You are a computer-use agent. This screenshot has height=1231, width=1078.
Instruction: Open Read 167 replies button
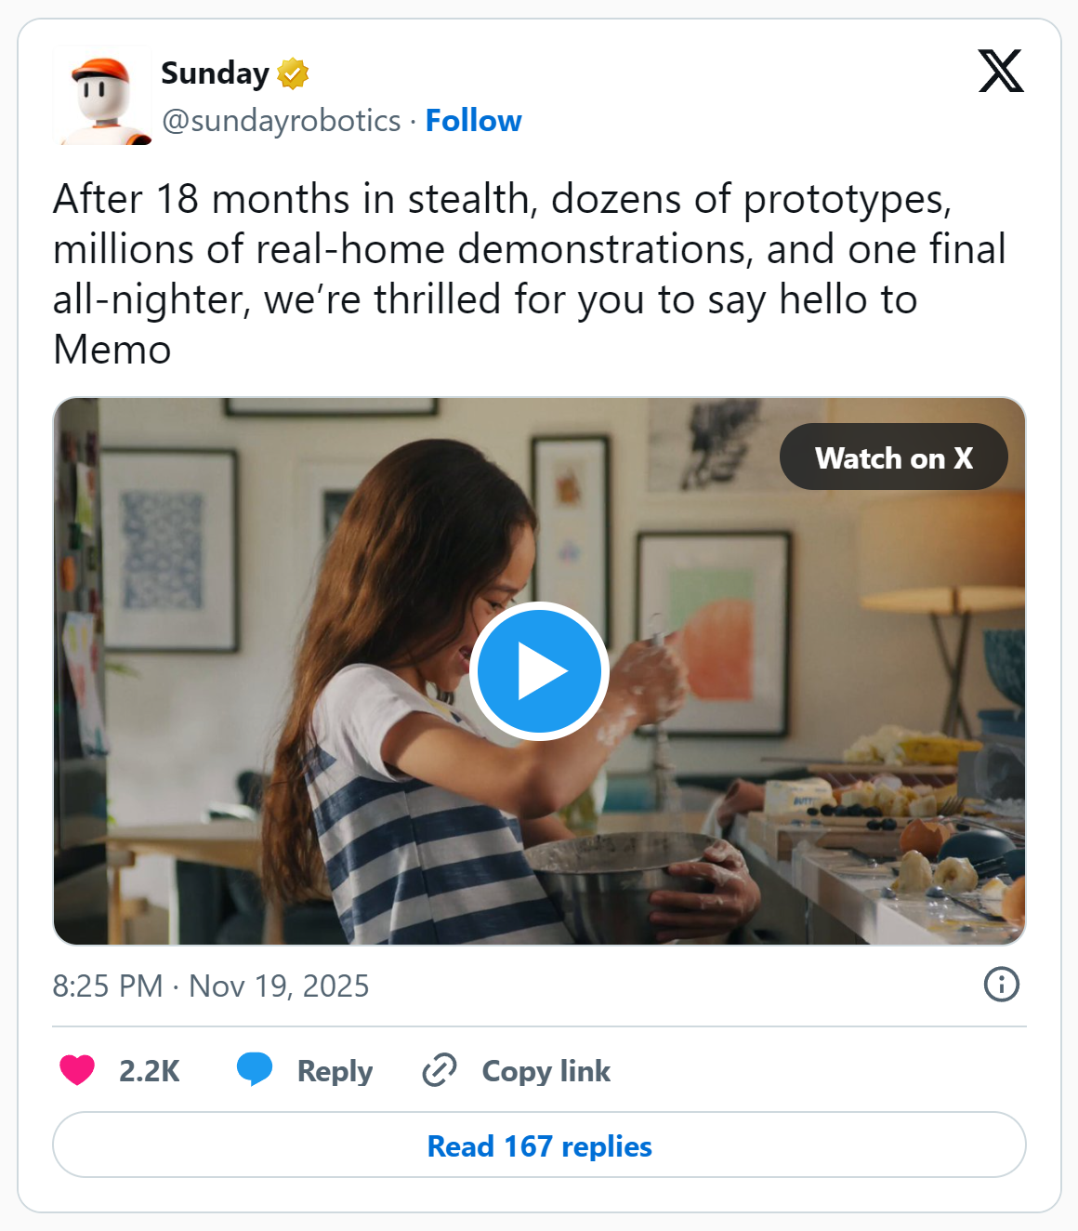point(539,1145)
